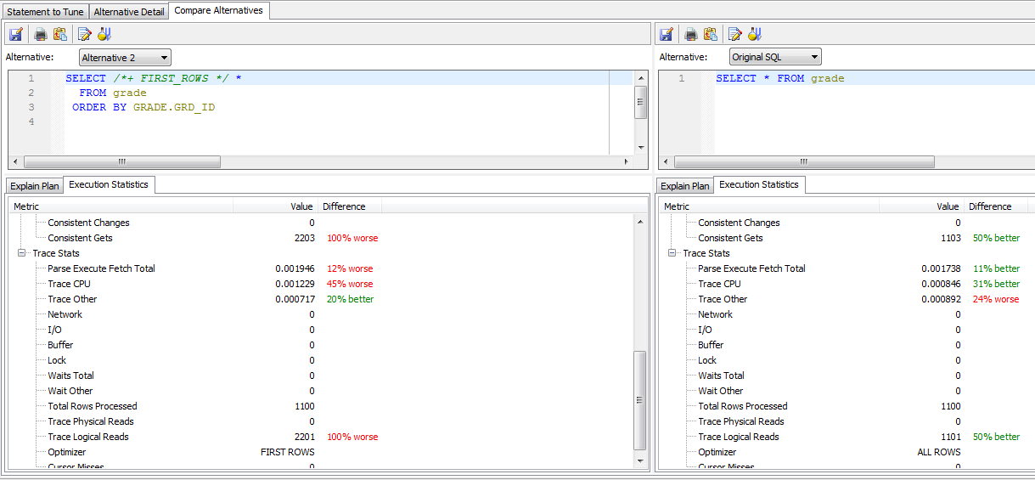Show the Explain Plan tab in left pane
Screen dimensions: 1035x480
click(x=35, y=186)
